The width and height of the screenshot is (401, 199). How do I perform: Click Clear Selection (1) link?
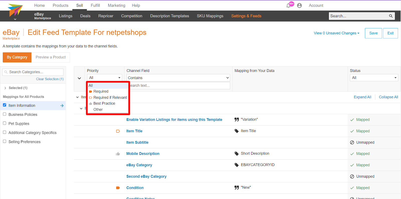[50, 79]
